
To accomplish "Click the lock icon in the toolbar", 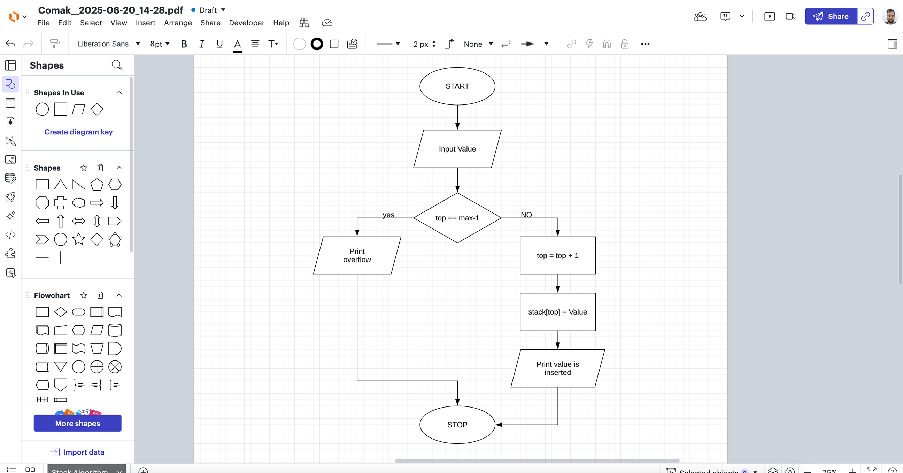I will click(625, 44).
